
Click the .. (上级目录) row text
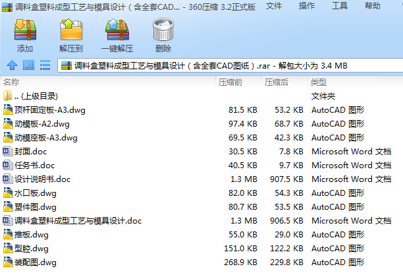pos(36,96)
